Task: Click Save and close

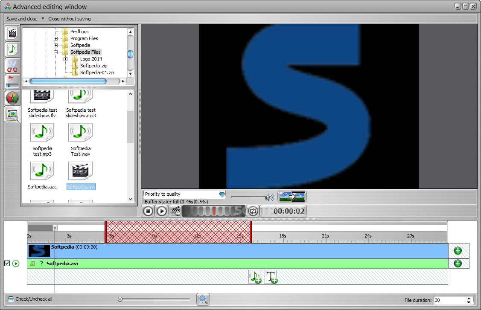Action: pyautogui.click(x=22, y=19)
